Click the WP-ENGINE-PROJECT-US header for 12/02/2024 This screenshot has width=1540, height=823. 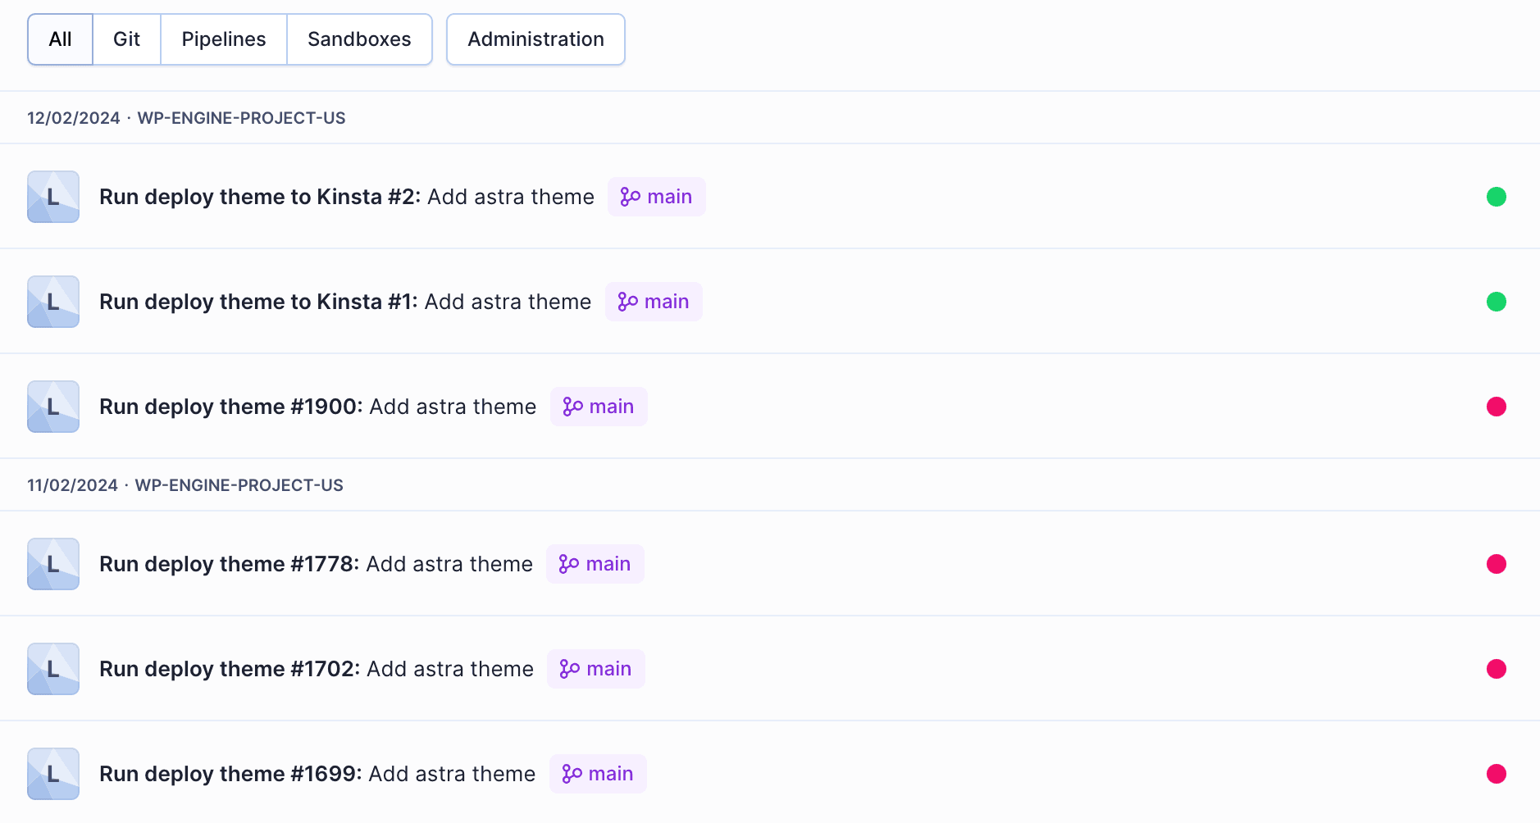(241, 117)
